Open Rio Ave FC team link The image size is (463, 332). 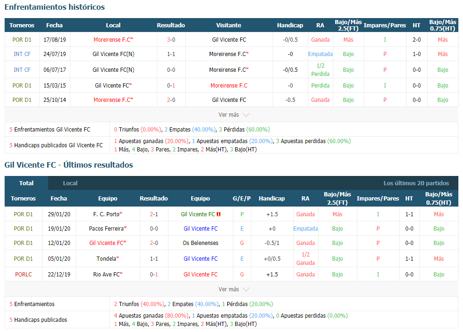coord(107,275)
